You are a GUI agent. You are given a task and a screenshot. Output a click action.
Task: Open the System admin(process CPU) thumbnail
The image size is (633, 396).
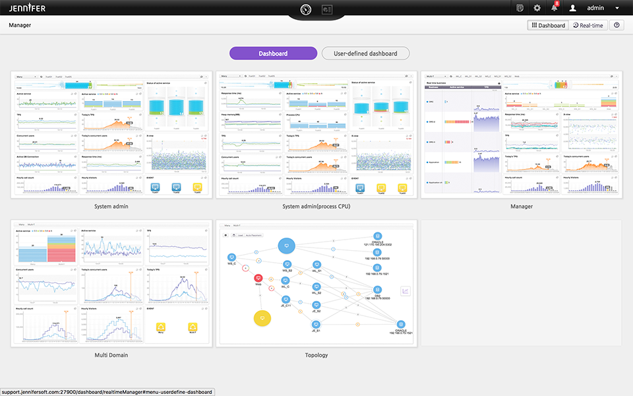[316, 135]
